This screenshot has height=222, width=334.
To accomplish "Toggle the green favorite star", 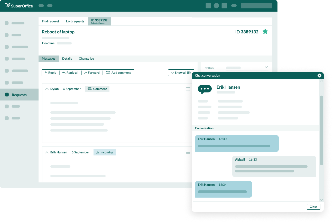I will click(x=265, y=32).
